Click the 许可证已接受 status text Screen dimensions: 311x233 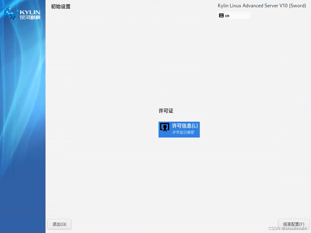tap(183, 132)
